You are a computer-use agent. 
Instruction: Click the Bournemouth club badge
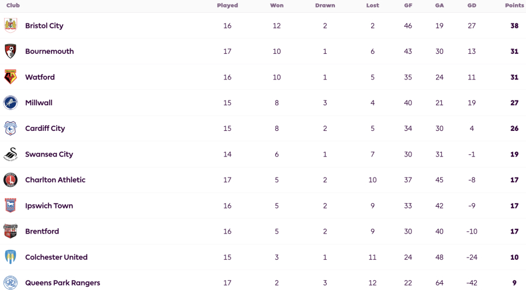coord(11,51)
